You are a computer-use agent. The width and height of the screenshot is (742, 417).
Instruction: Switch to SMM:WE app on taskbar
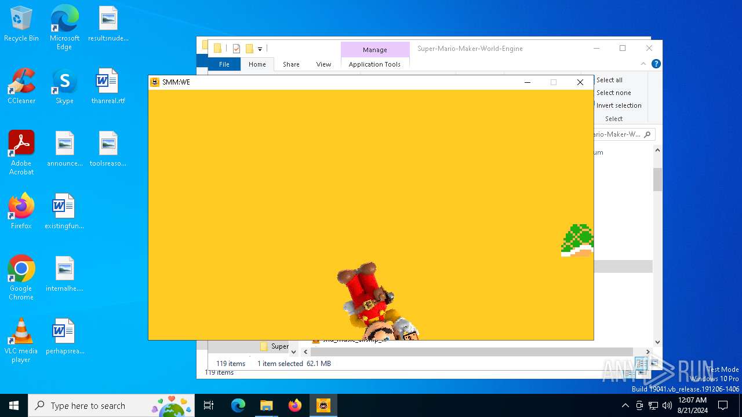[323, 405]
